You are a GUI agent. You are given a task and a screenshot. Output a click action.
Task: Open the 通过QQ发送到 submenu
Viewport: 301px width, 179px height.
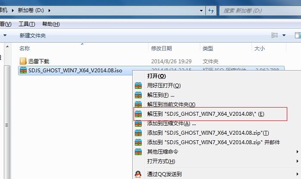coord(164,174)
